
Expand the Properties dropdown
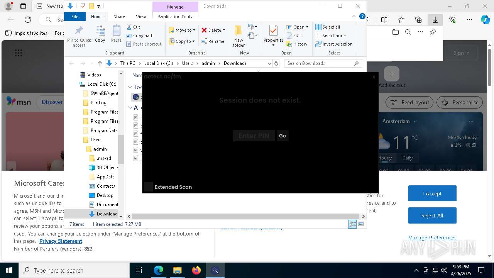(x=273, y=45)
